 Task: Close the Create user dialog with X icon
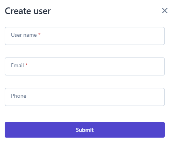click(165, 11)
